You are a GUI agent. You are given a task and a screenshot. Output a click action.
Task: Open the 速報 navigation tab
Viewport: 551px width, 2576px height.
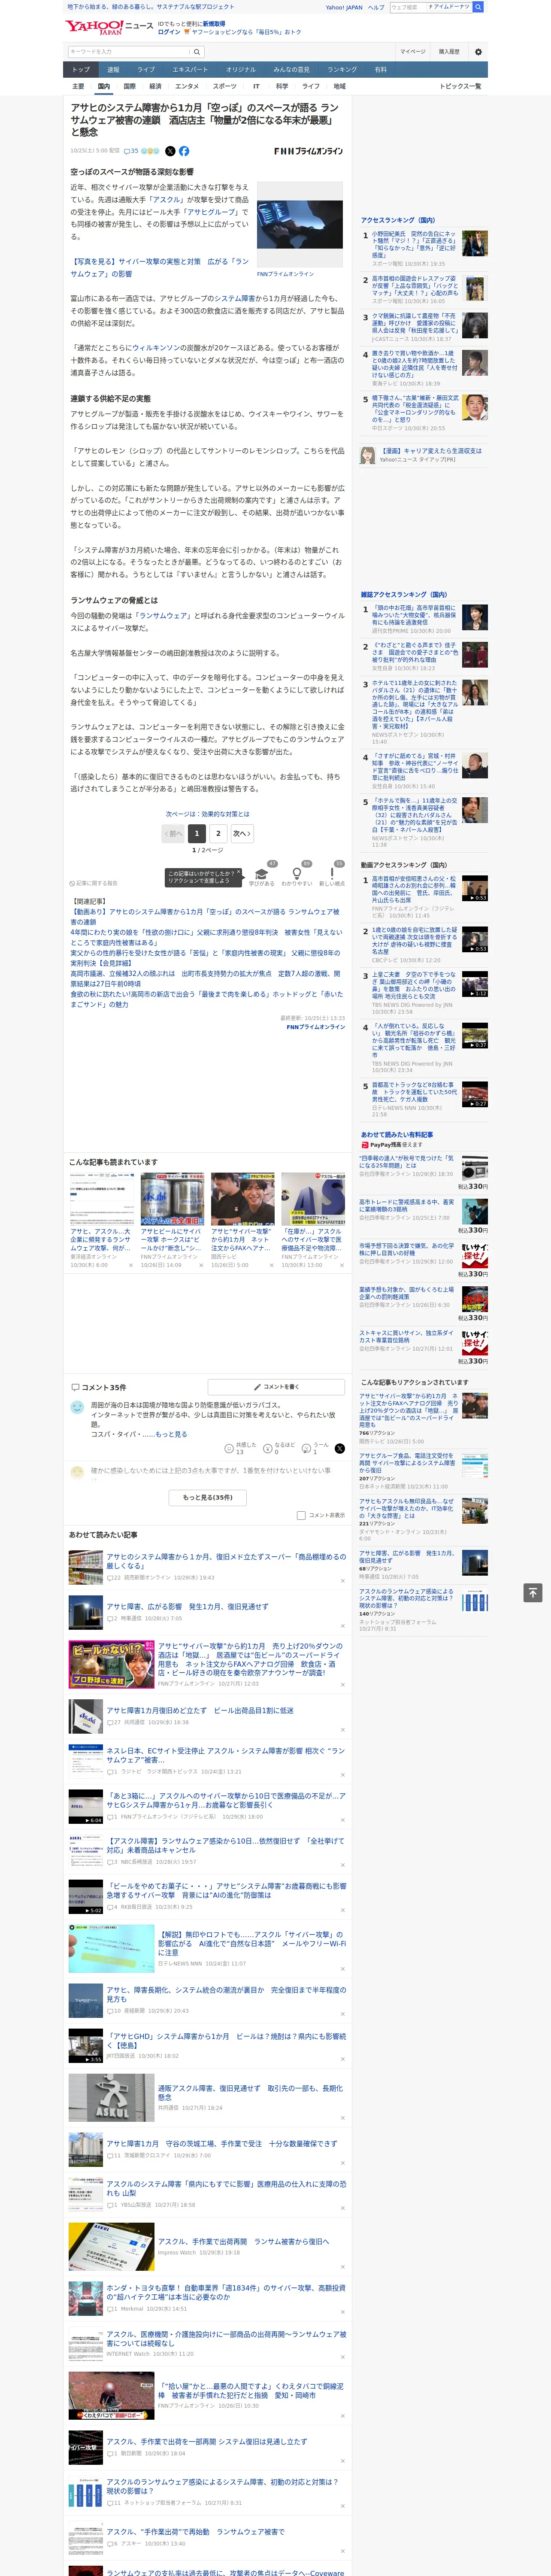pos(113,70)
